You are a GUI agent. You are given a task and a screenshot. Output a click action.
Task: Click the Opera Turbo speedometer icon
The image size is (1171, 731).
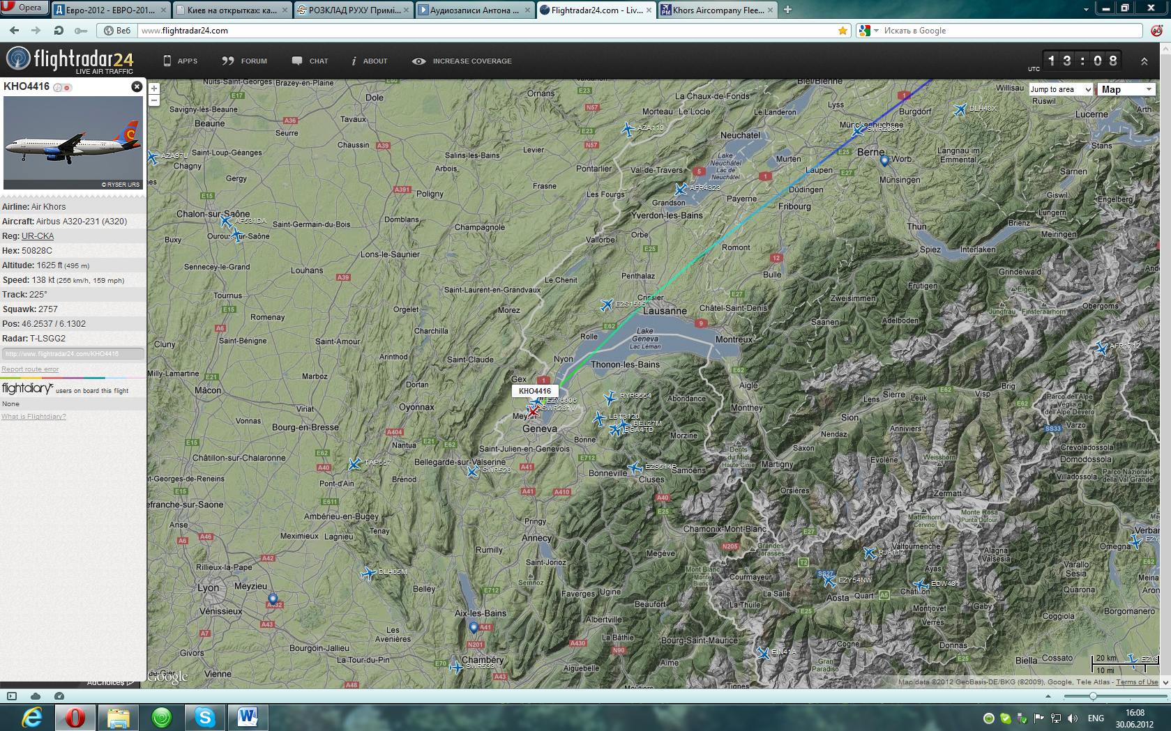coord(59,696)
